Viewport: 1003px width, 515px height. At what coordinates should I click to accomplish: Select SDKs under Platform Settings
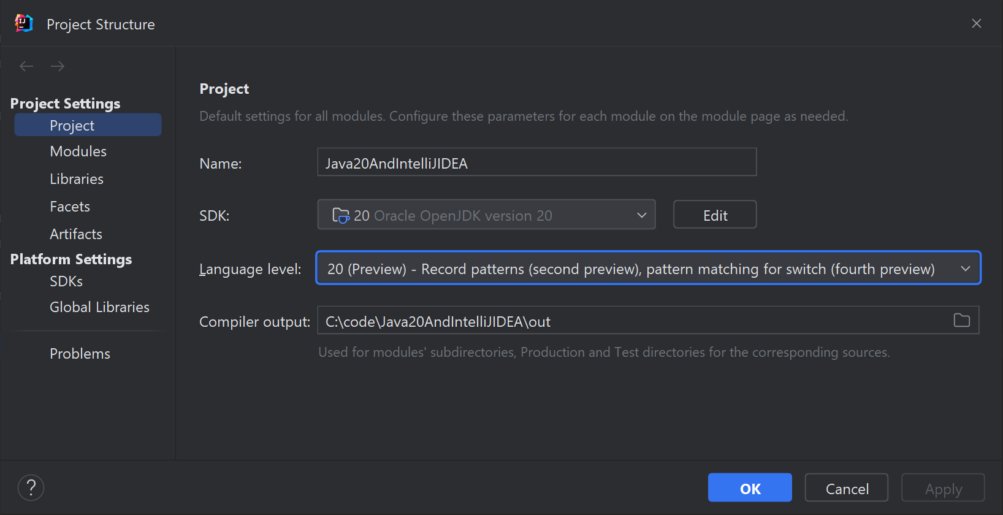click(x=66, y=281)
